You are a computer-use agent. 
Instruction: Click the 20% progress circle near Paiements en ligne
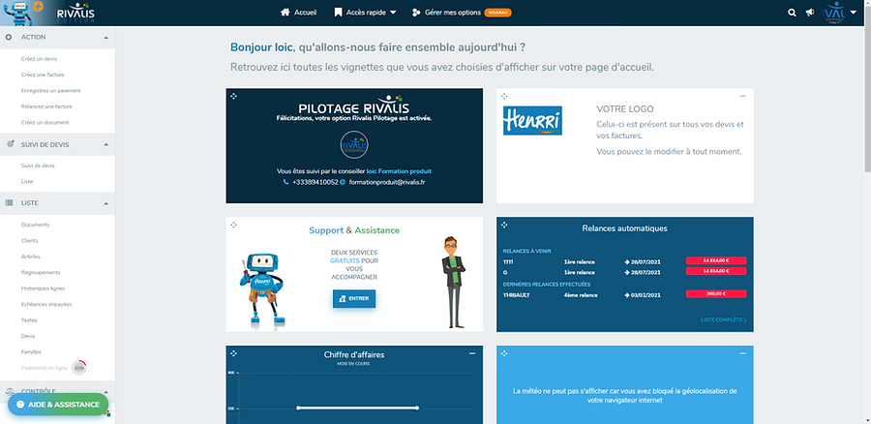point(79,368)
